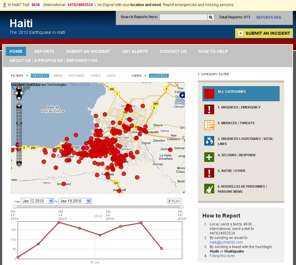Switch the filter to Pictures
This screenshot has width=296, height=265.
pyautogui.click(x=77, y=76)
